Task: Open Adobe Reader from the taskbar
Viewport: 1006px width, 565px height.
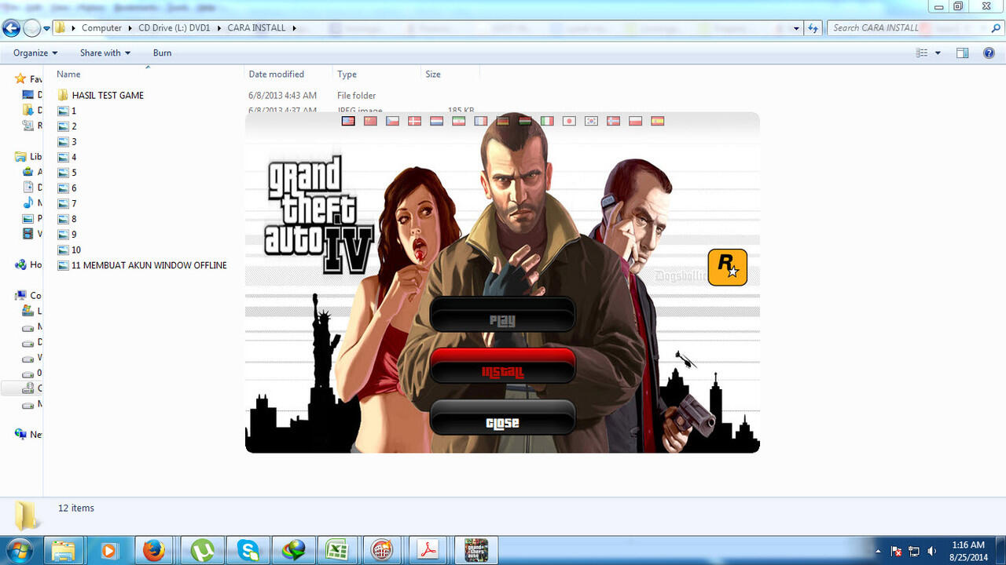Action: point(428,550)
